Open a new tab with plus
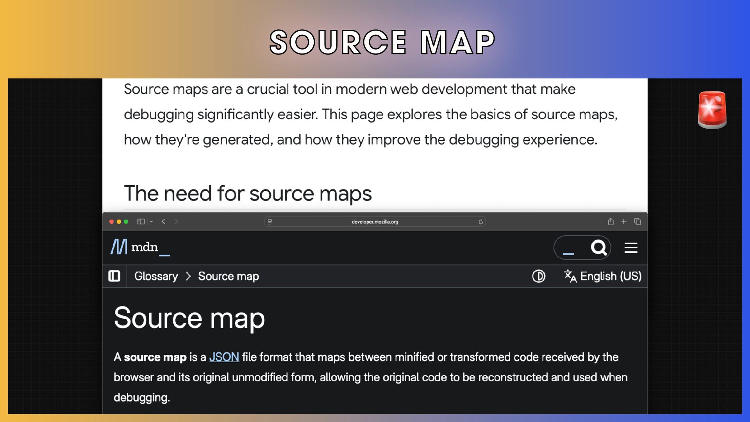This screenshot has height=422, width=750. (624, 222)
